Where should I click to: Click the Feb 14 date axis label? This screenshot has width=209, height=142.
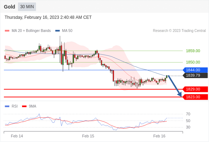[x=17, y=136]
